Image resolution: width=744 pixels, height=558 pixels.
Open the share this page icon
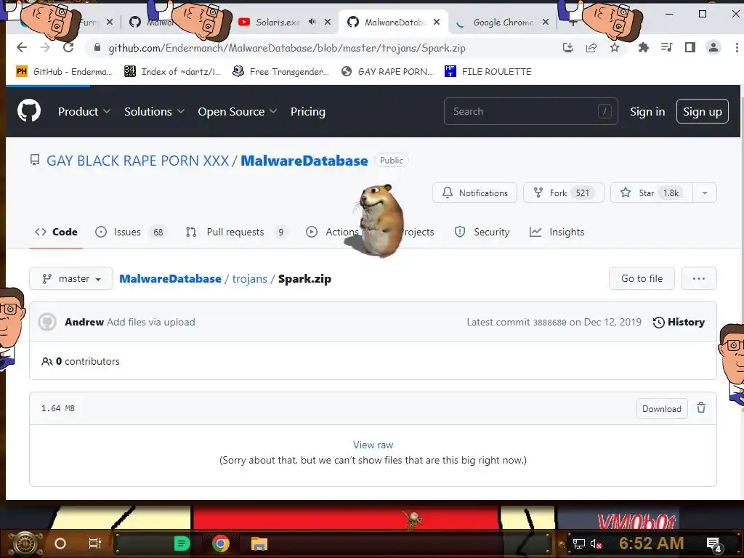click(x=591, y=47)
